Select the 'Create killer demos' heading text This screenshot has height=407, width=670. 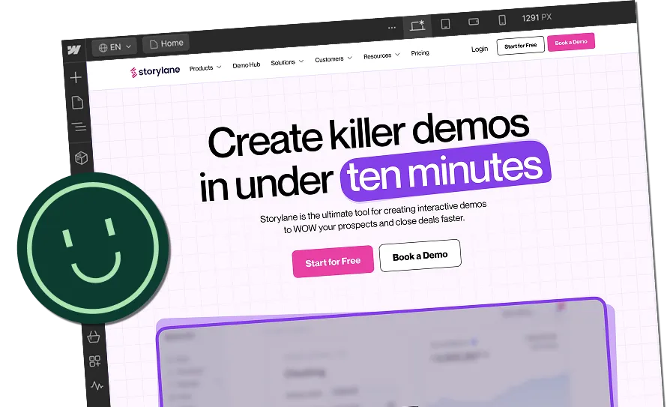click(x=368, y=134)
